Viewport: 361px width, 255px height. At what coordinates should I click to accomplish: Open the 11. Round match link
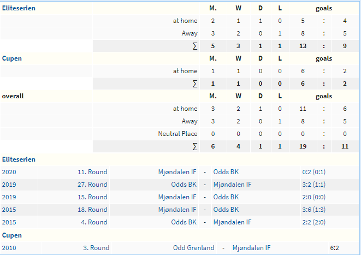92,172
